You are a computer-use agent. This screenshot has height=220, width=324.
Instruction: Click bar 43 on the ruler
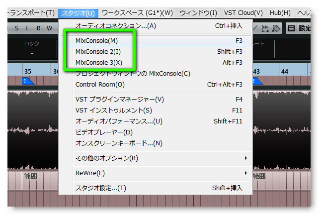coord(256,72)
